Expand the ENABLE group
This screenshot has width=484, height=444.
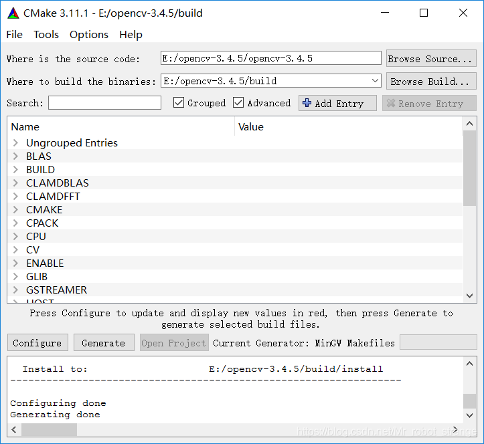[15, 263]
